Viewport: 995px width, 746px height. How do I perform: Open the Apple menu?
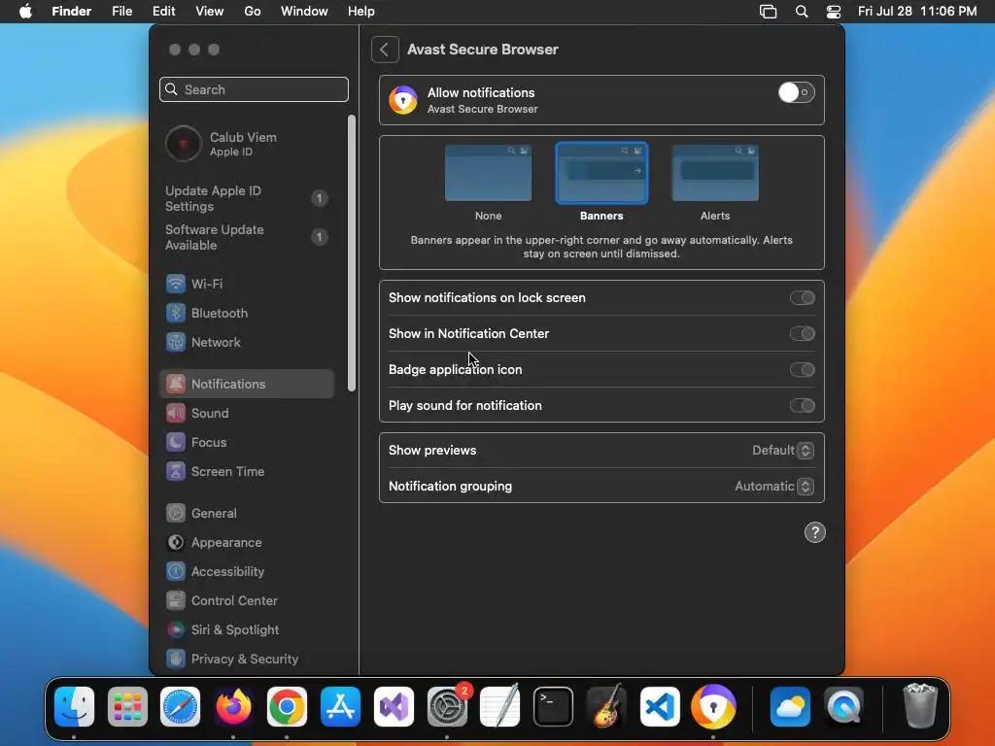pyautogui.click(x=25, y=12)
